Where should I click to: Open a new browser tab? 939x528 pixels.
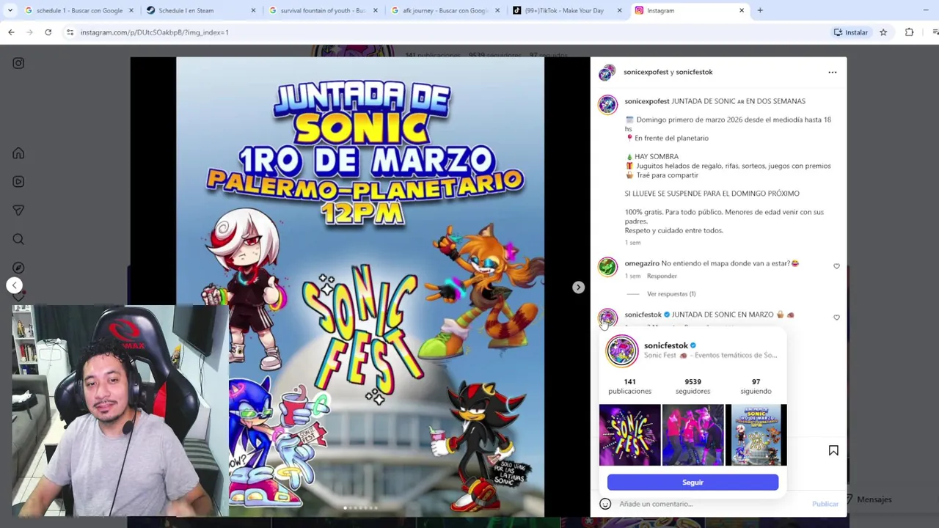click(760, 10)
